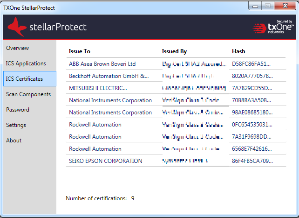Screen dimensions: 299x218
Task: Go to ICS Applications
Action: tap(30, 63)
